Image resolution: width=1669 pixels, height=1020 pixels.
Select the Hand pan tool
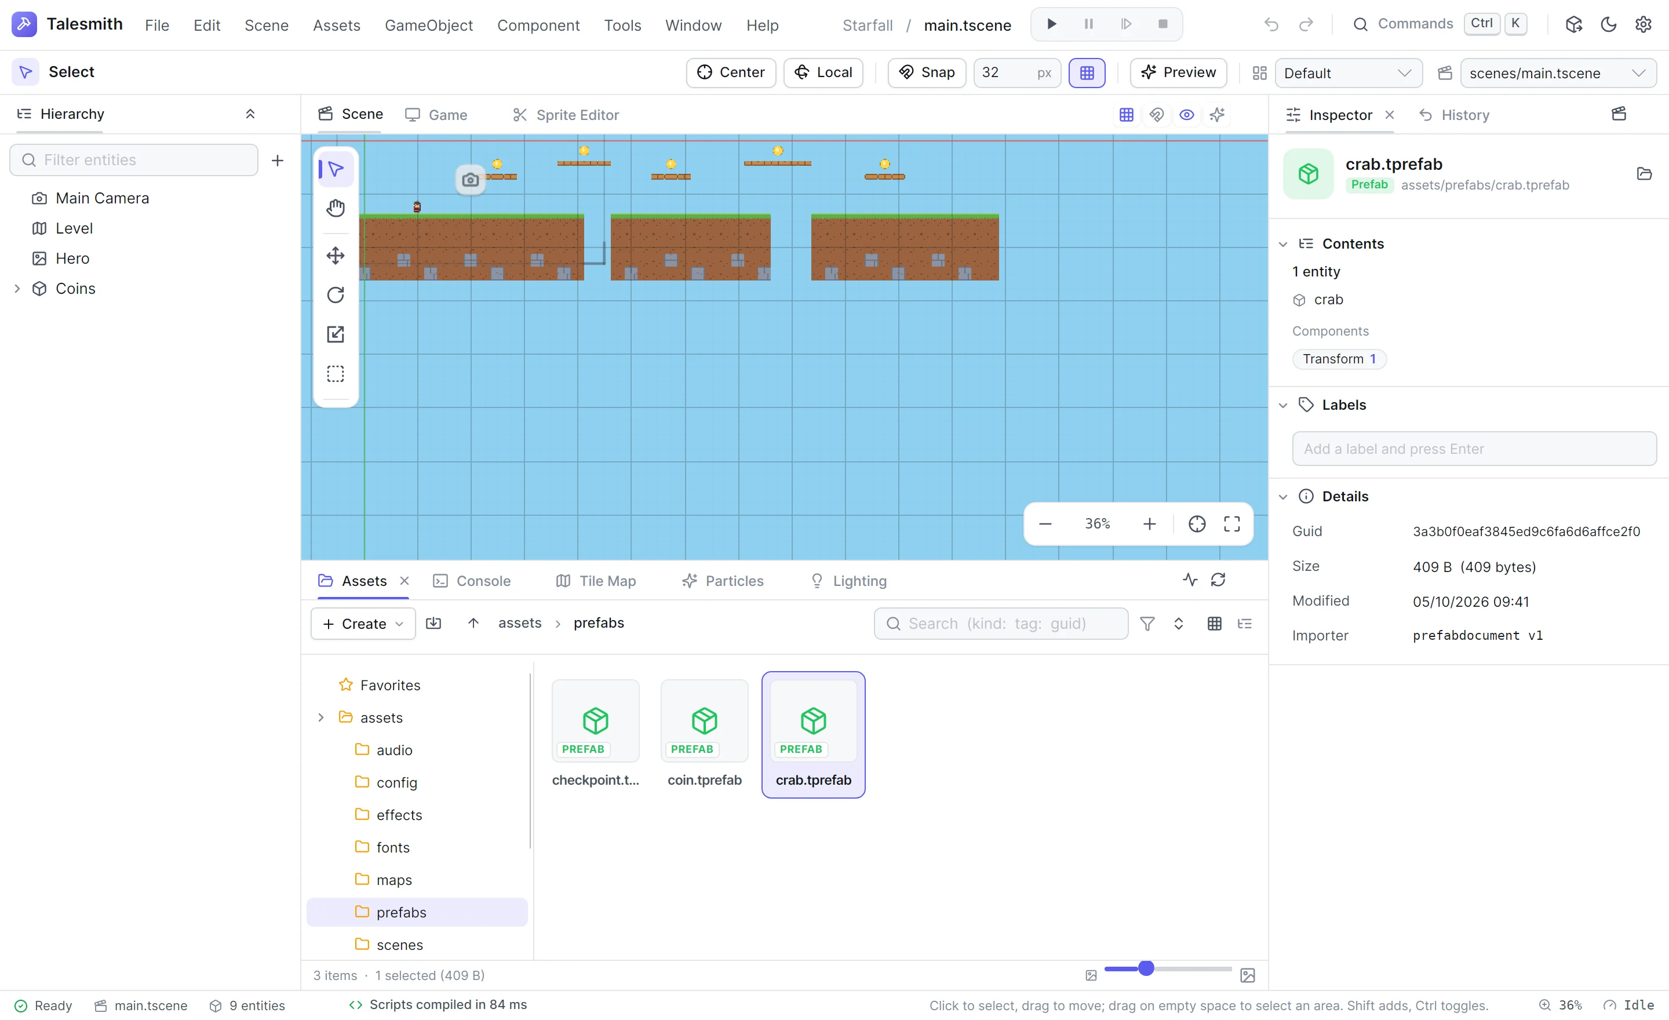336,209
